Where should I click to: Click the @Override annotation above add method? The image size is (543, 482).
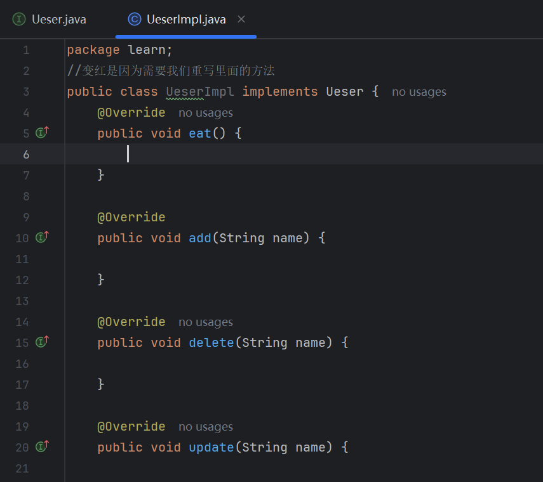click(131, 217)
